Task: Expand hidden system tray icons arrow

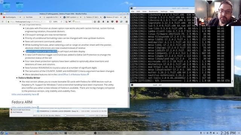Action: point(217,133)
